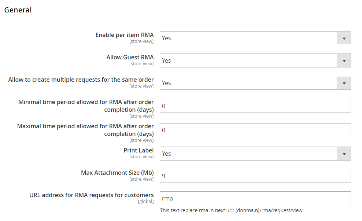Click the [global] scope tag under URL address
Image resolution: width=362 pixels, height=221 pixels.
pyautogui.click(x=145, y=202)
